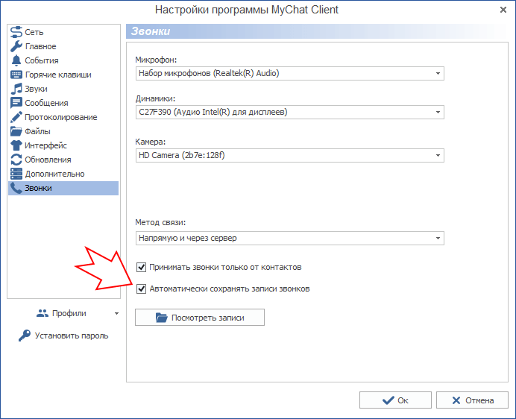Uncheck Автоматически сохранять записи звонков
This screenshot has width=516, height=419.
coord(142,289)
